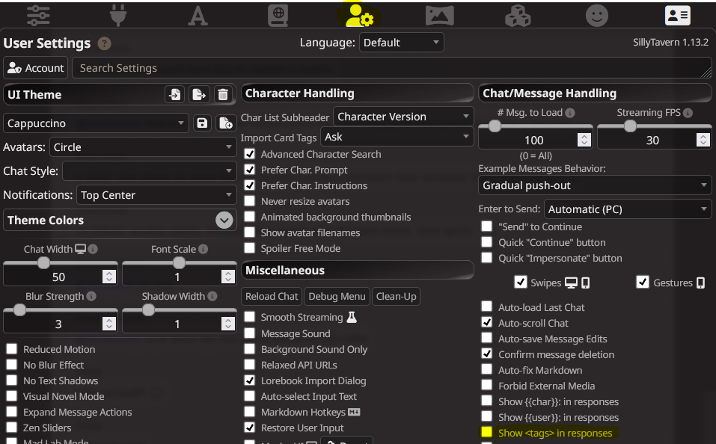This screenshot has width=716, height=444.
Task: Open the API Connections plug icon
Action: pos(118,16)
